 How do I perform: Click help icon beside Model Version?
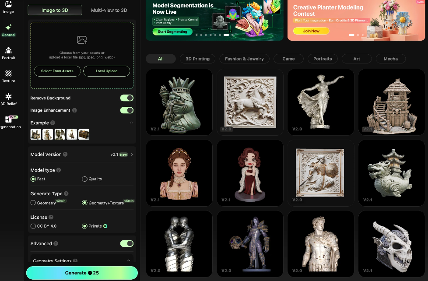pyautogui.click(x=65, y=155)
